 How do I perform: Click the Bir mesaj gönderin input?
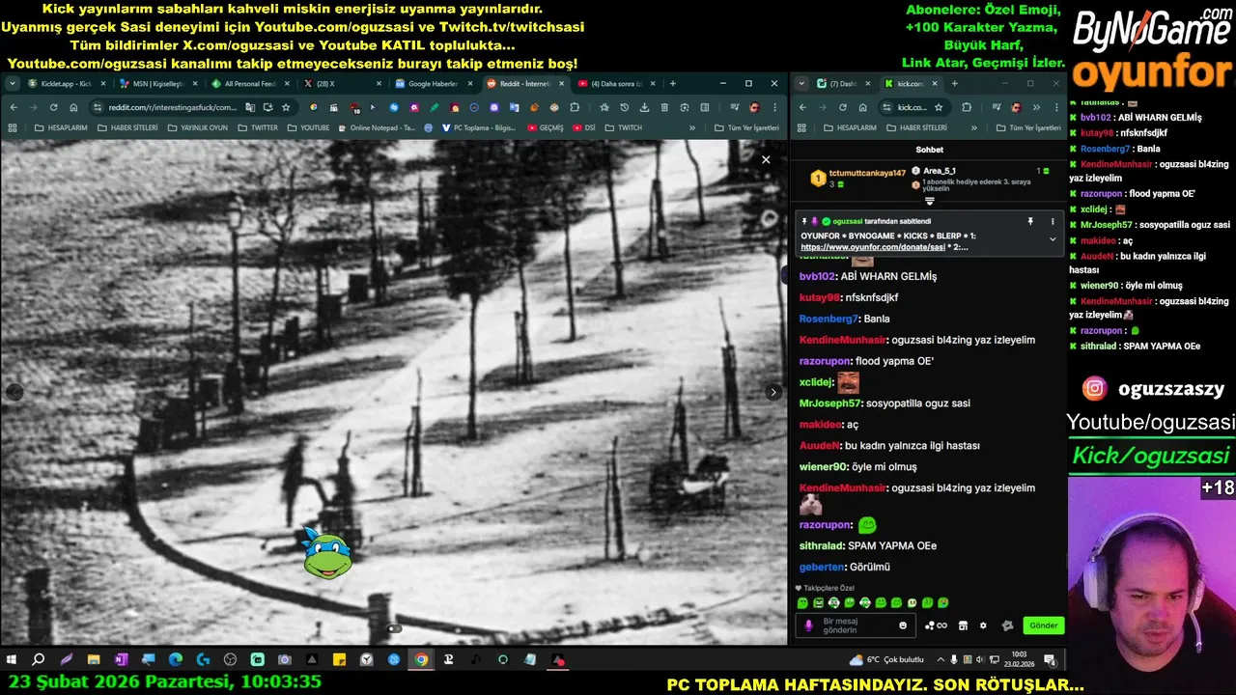coord(856,625)
